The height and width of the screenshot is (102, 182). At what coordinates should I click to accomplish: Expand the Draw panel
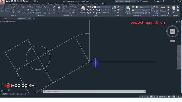13,16
